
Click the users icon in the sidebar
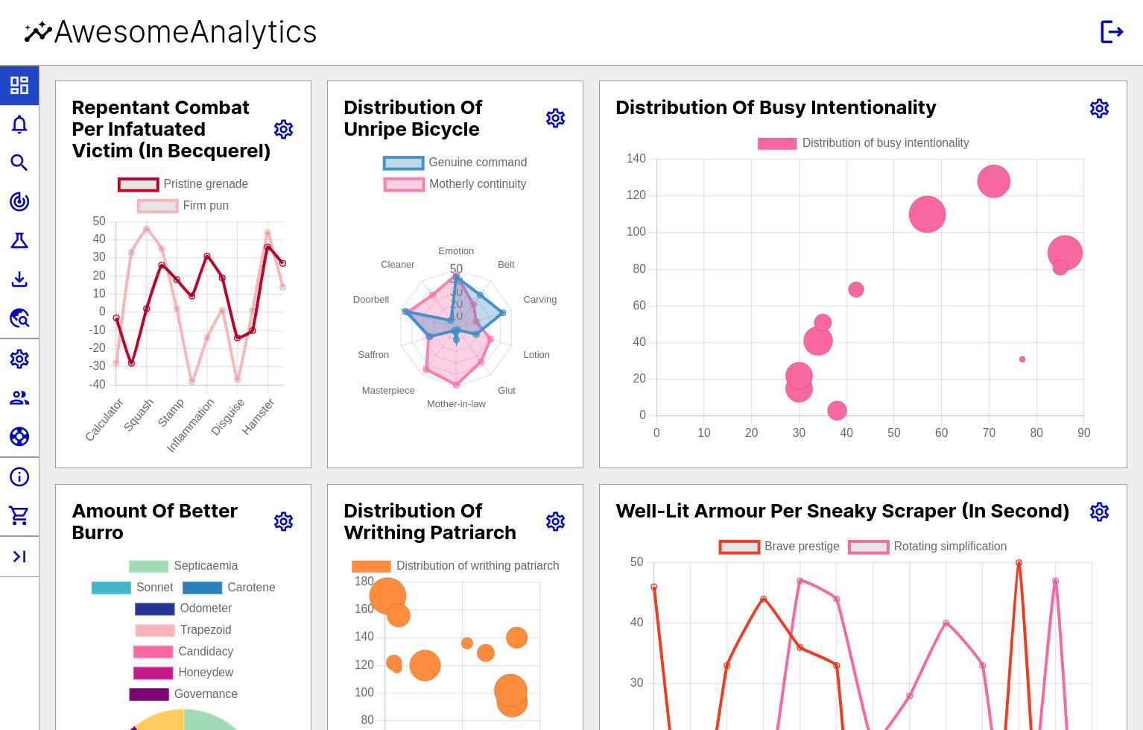pyautogui.click(x=19, y=397)
